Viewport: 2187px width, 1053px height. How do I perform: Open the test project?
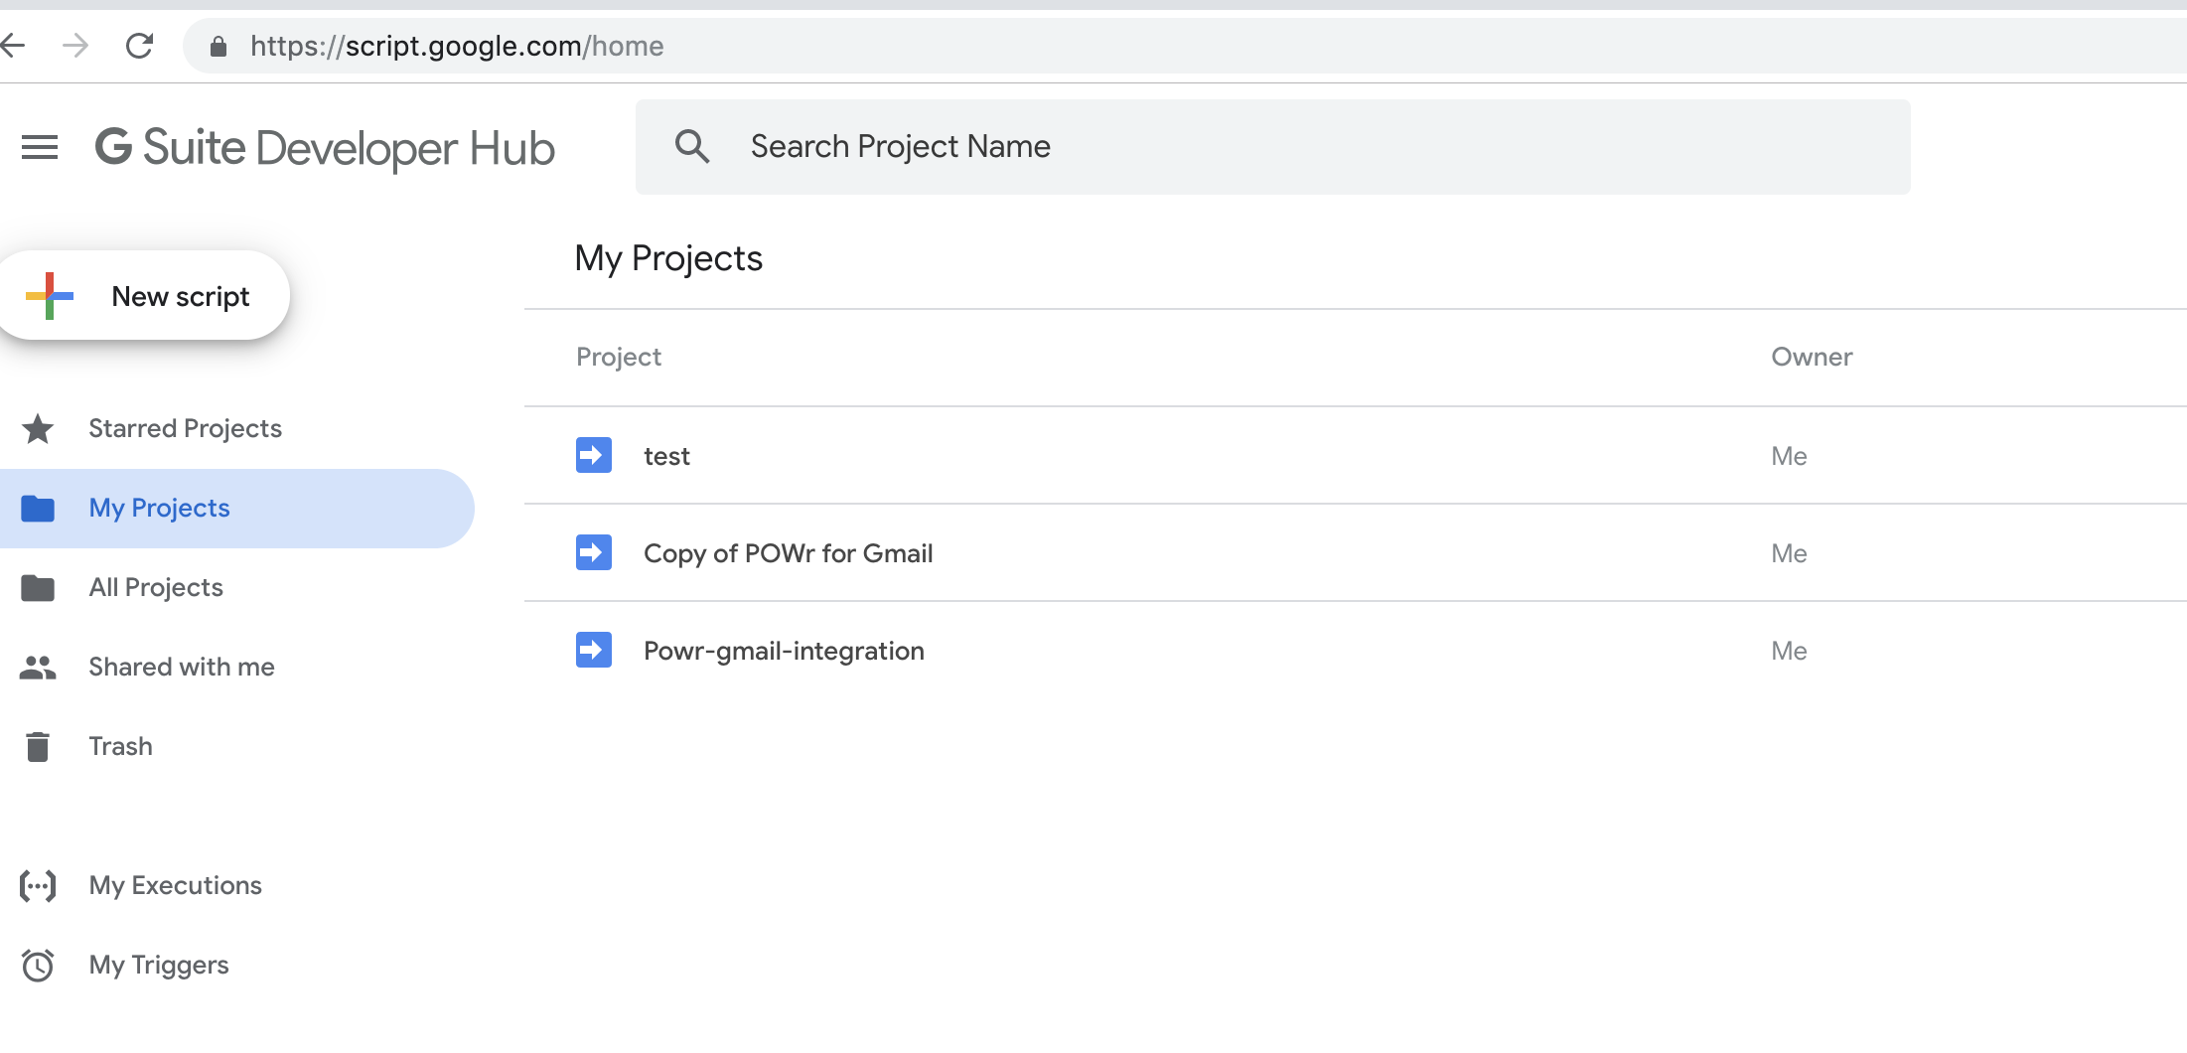(x=666, y=456)
